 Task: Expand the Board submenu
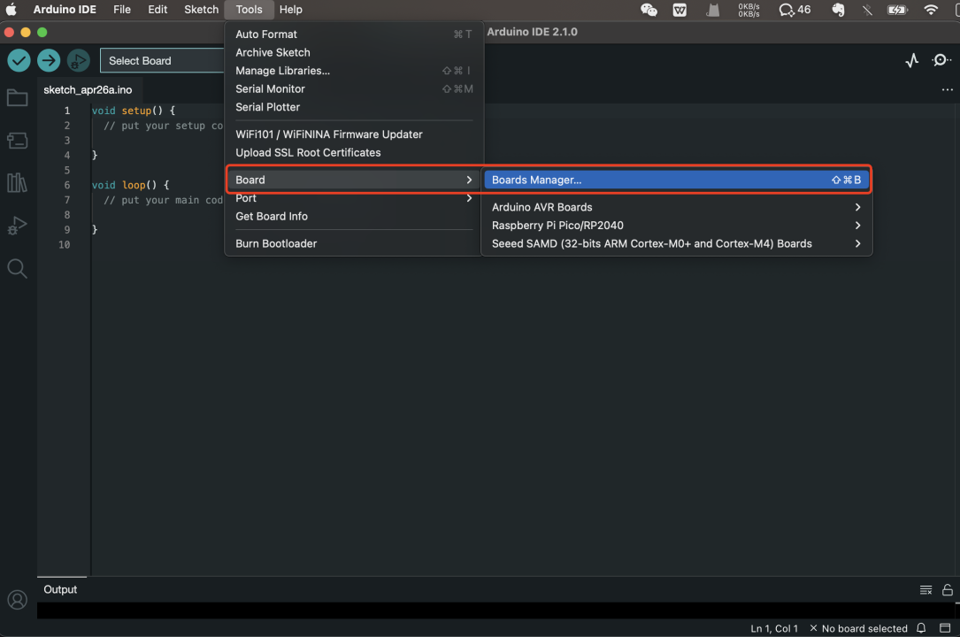click(x=354, y=180)
